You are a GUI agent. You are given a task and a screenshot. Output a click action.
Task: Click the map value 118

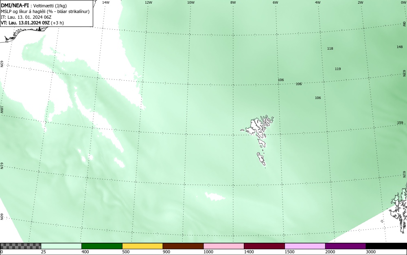330,48
